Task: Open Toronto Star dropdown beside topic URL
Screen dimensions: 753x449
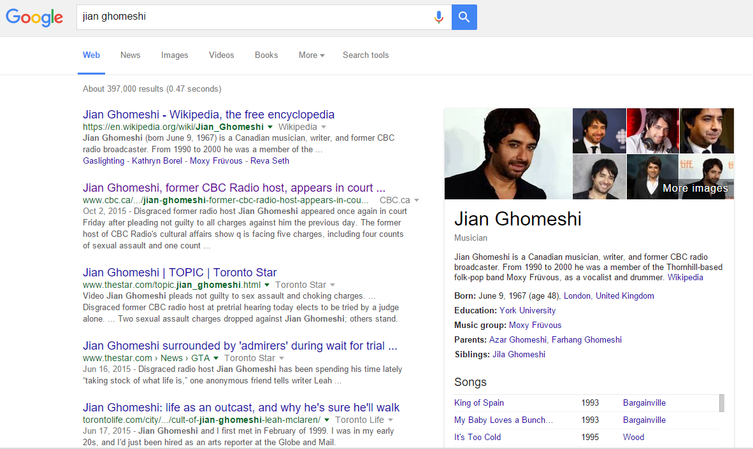Action: [x=333, y=285]
